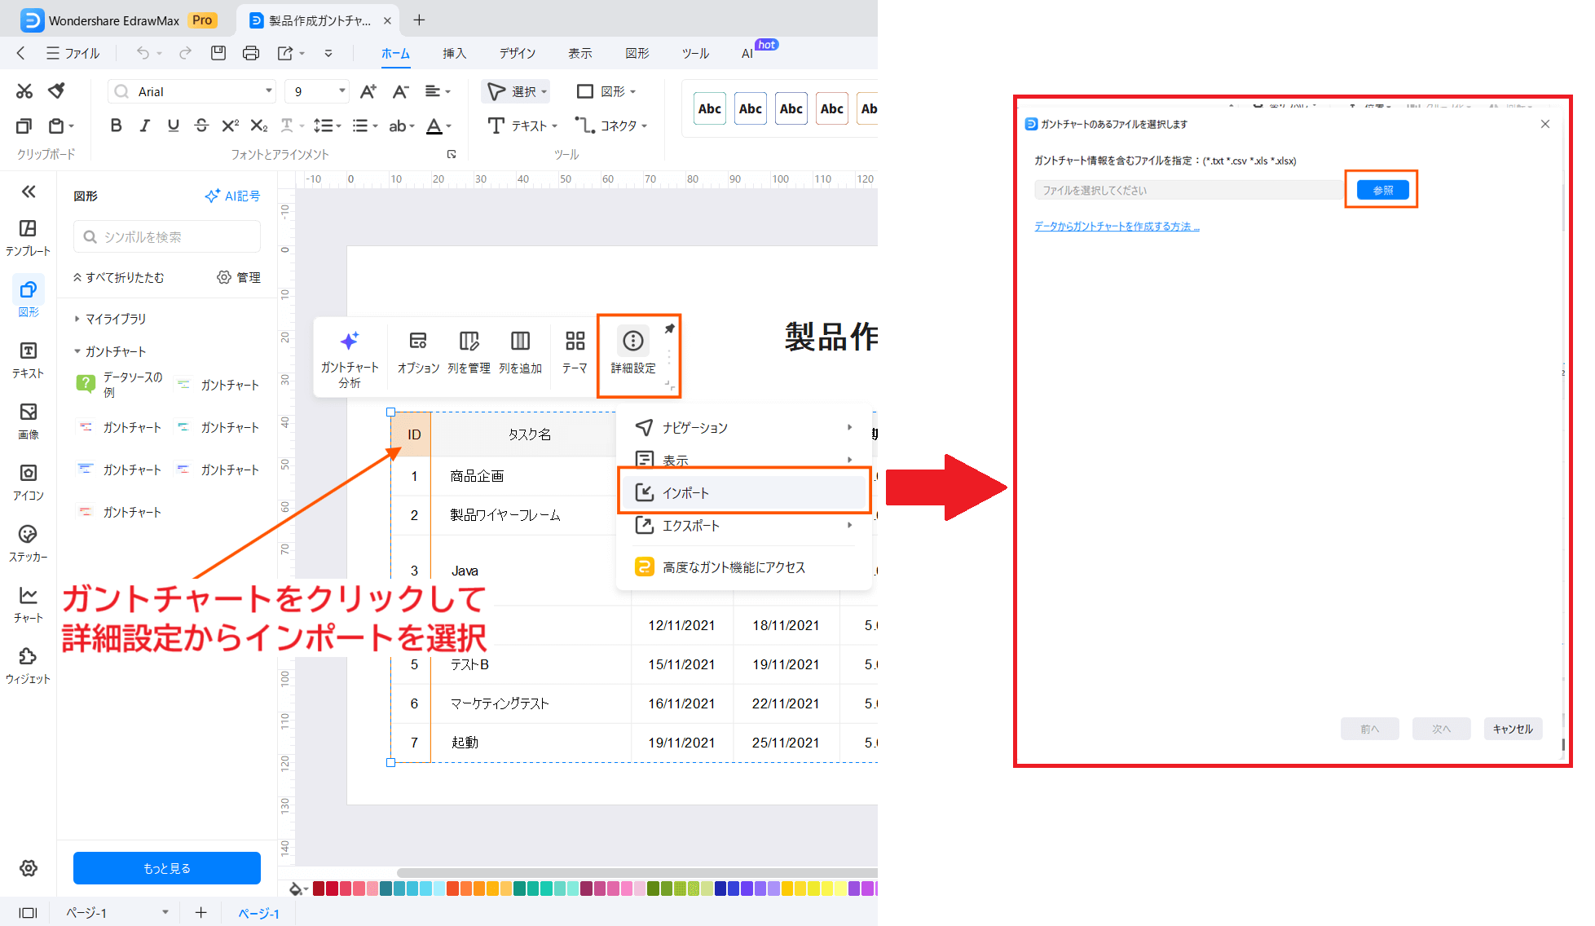Switch to the 挿入 ribbon tab
This screenshot has height=926, width=1595.
click(454, 53)
